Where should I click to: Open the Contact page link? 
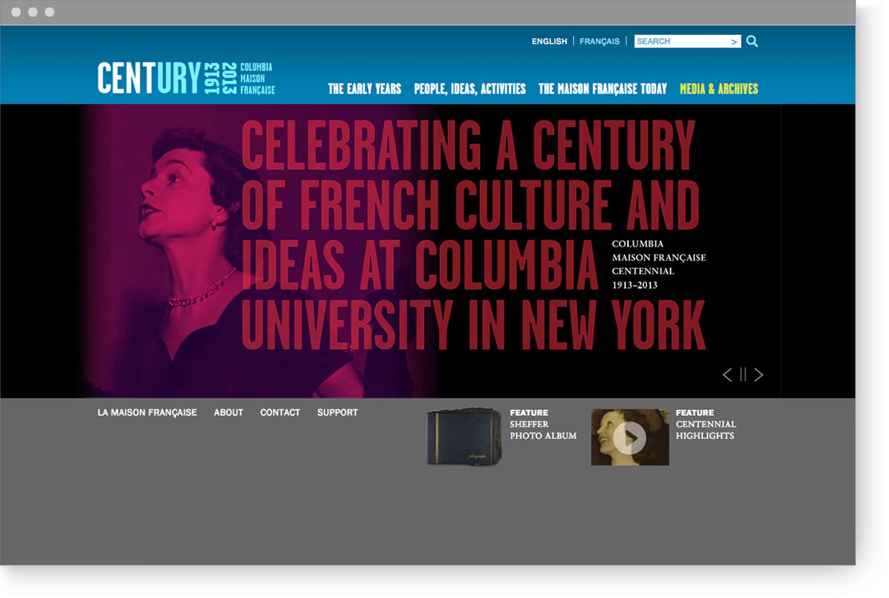(x=280, y=413)
